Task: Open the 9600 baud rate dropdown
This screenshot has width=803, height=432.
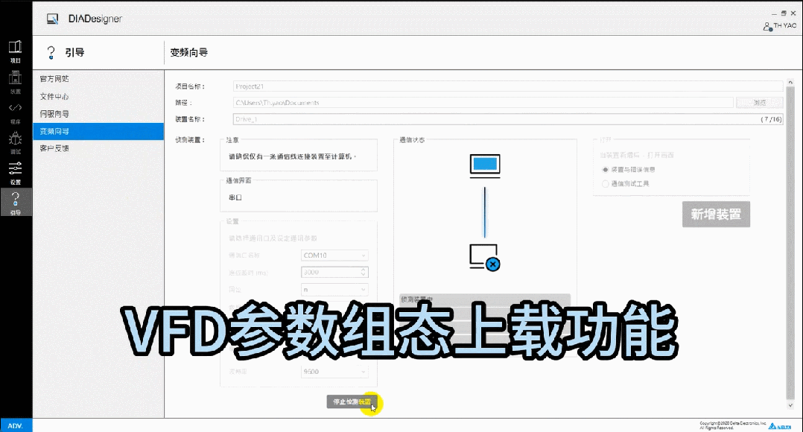Action: tap(334, 372)
